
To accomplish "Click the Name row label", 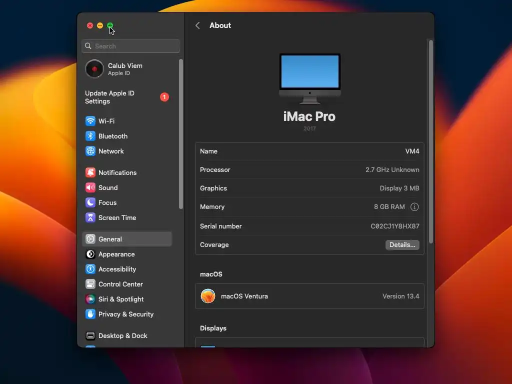I will pyautogui.click(x=208, y=151).
